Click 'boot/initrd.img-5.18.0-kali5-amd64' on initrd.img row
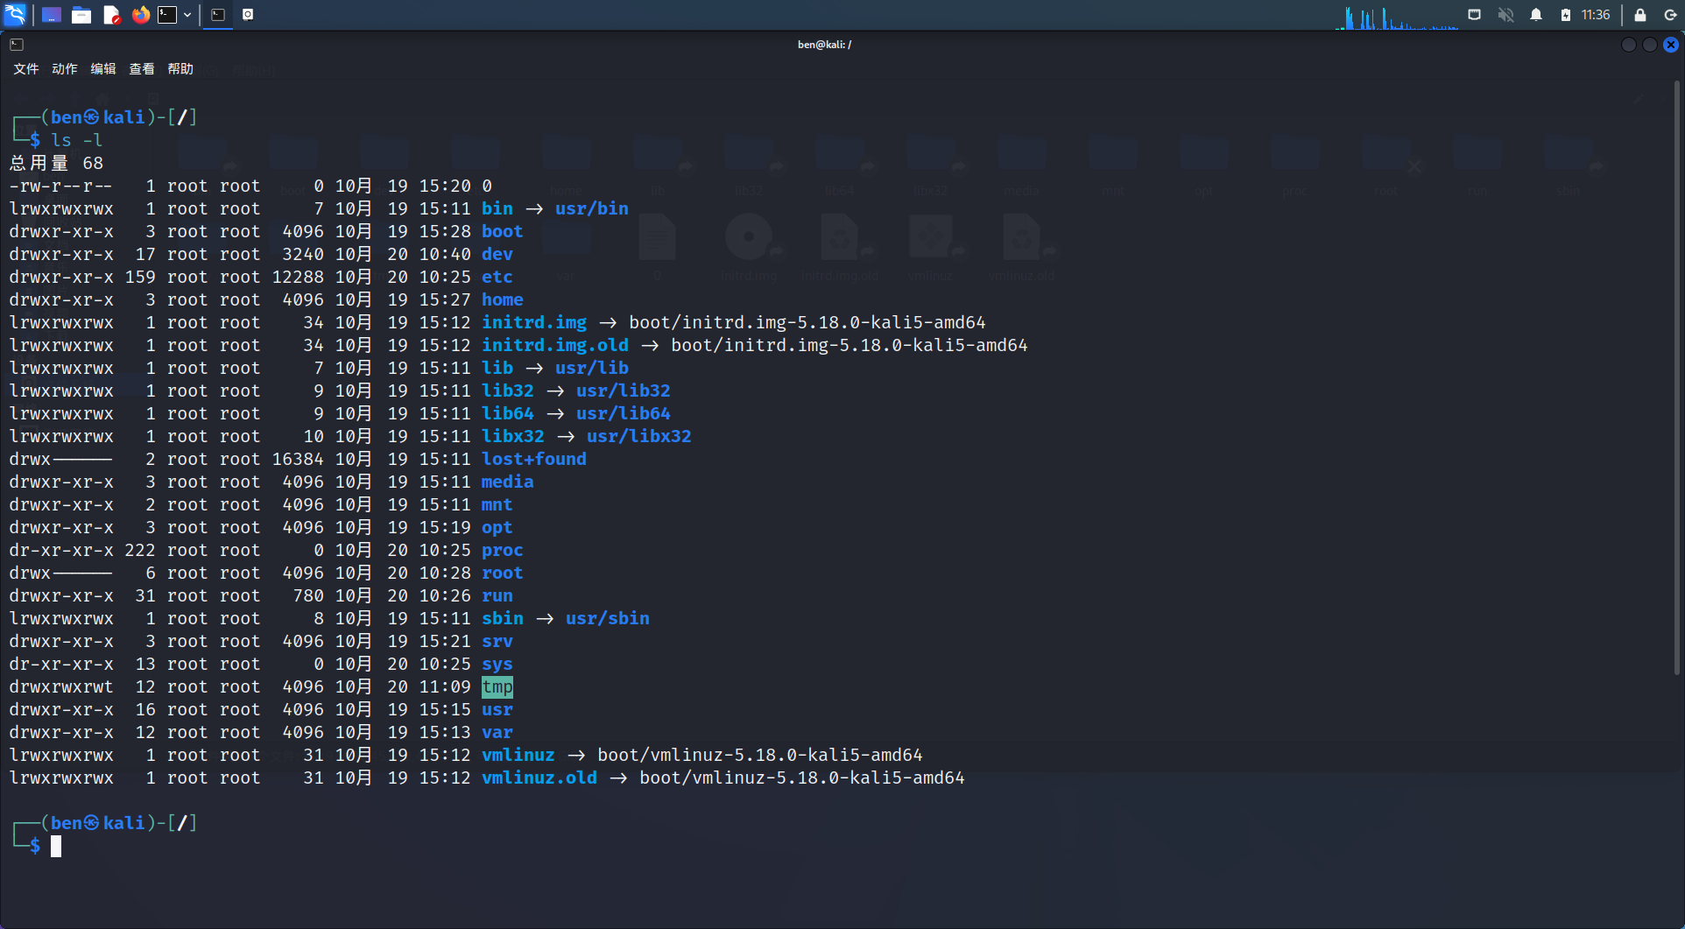 (807, 322)
